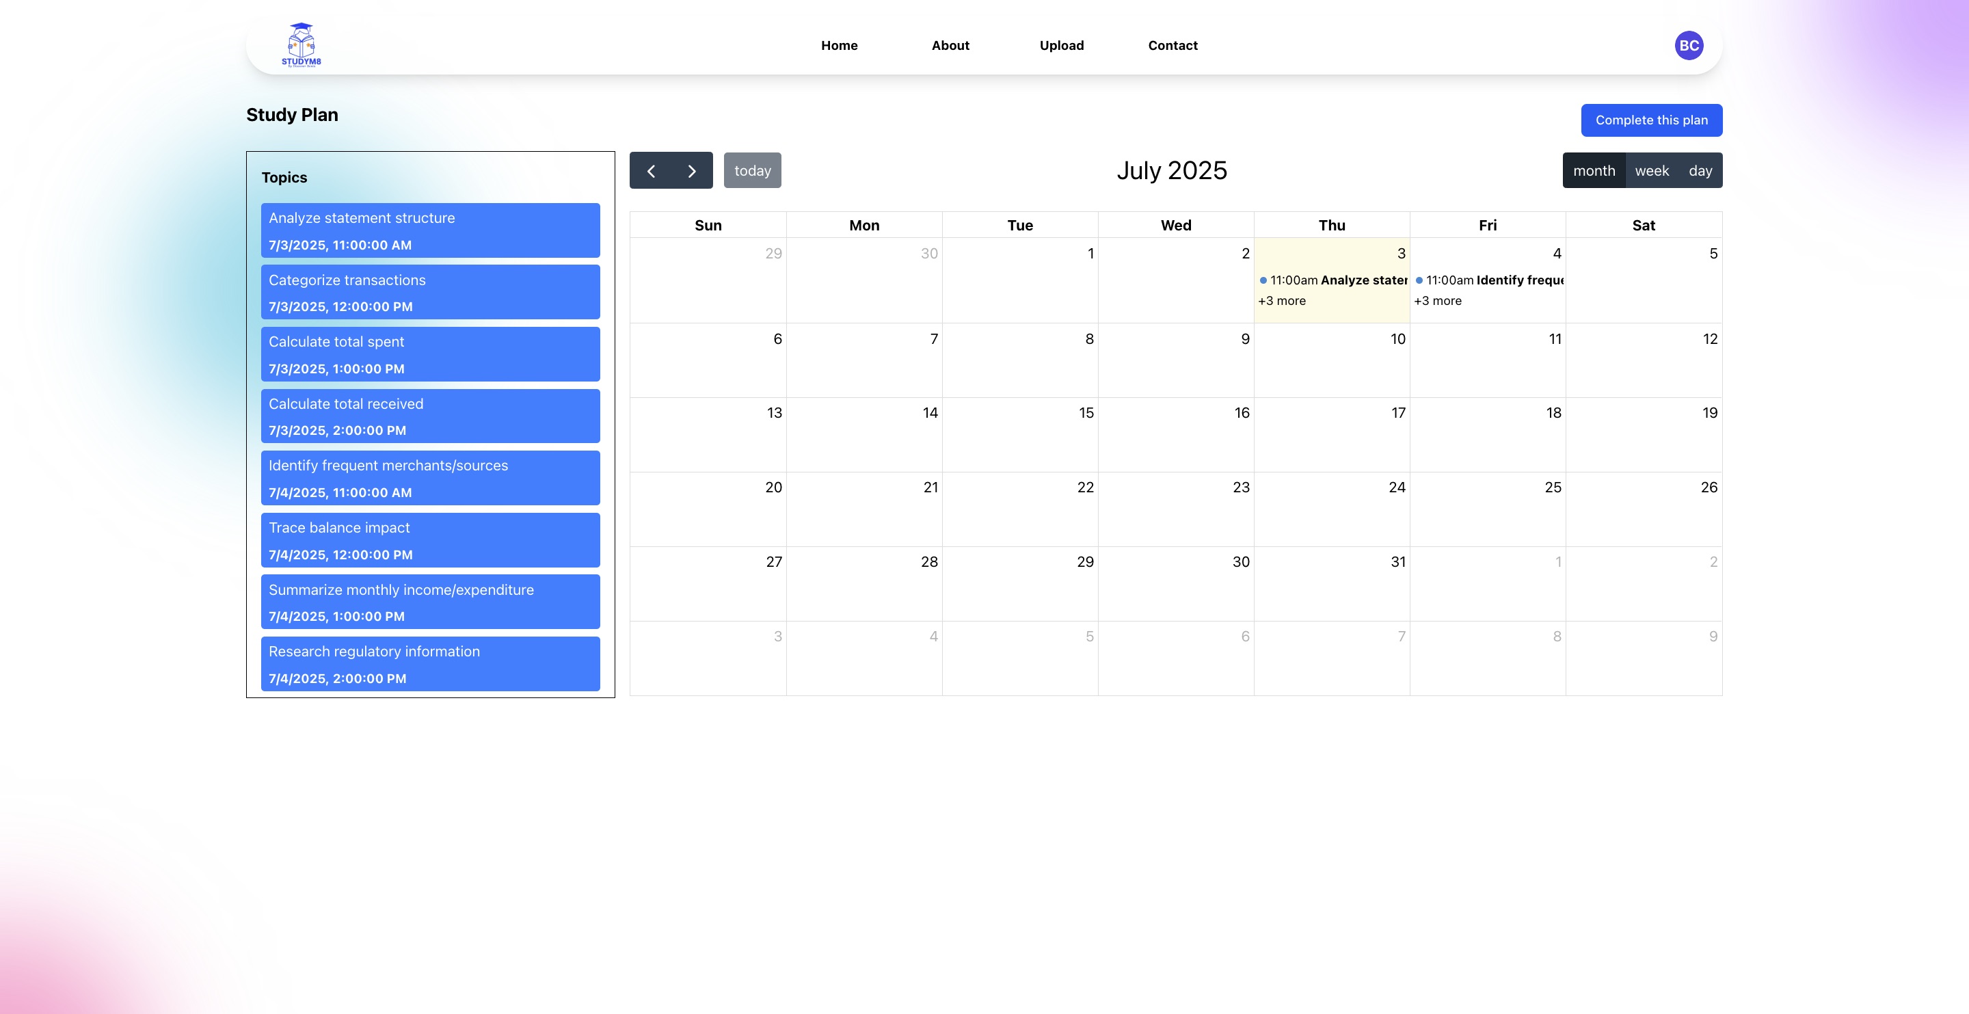Jump to today in the calendar
This screenshot has height=1014, width=1969.
point(752,170)
